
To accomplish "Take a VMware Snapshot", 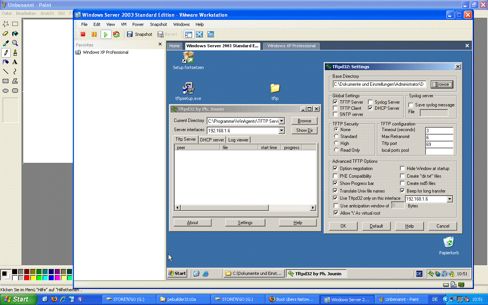I will coord(140,34).
